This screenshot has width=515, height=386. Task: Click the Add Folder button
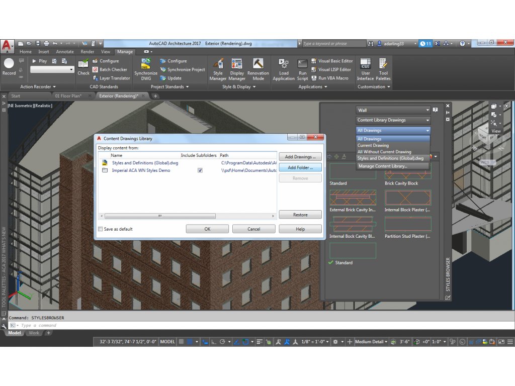(x=300, y=167)
